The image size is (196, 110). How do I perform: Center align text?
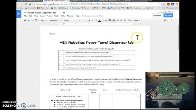pyautogui.click(x=118, y=20)
